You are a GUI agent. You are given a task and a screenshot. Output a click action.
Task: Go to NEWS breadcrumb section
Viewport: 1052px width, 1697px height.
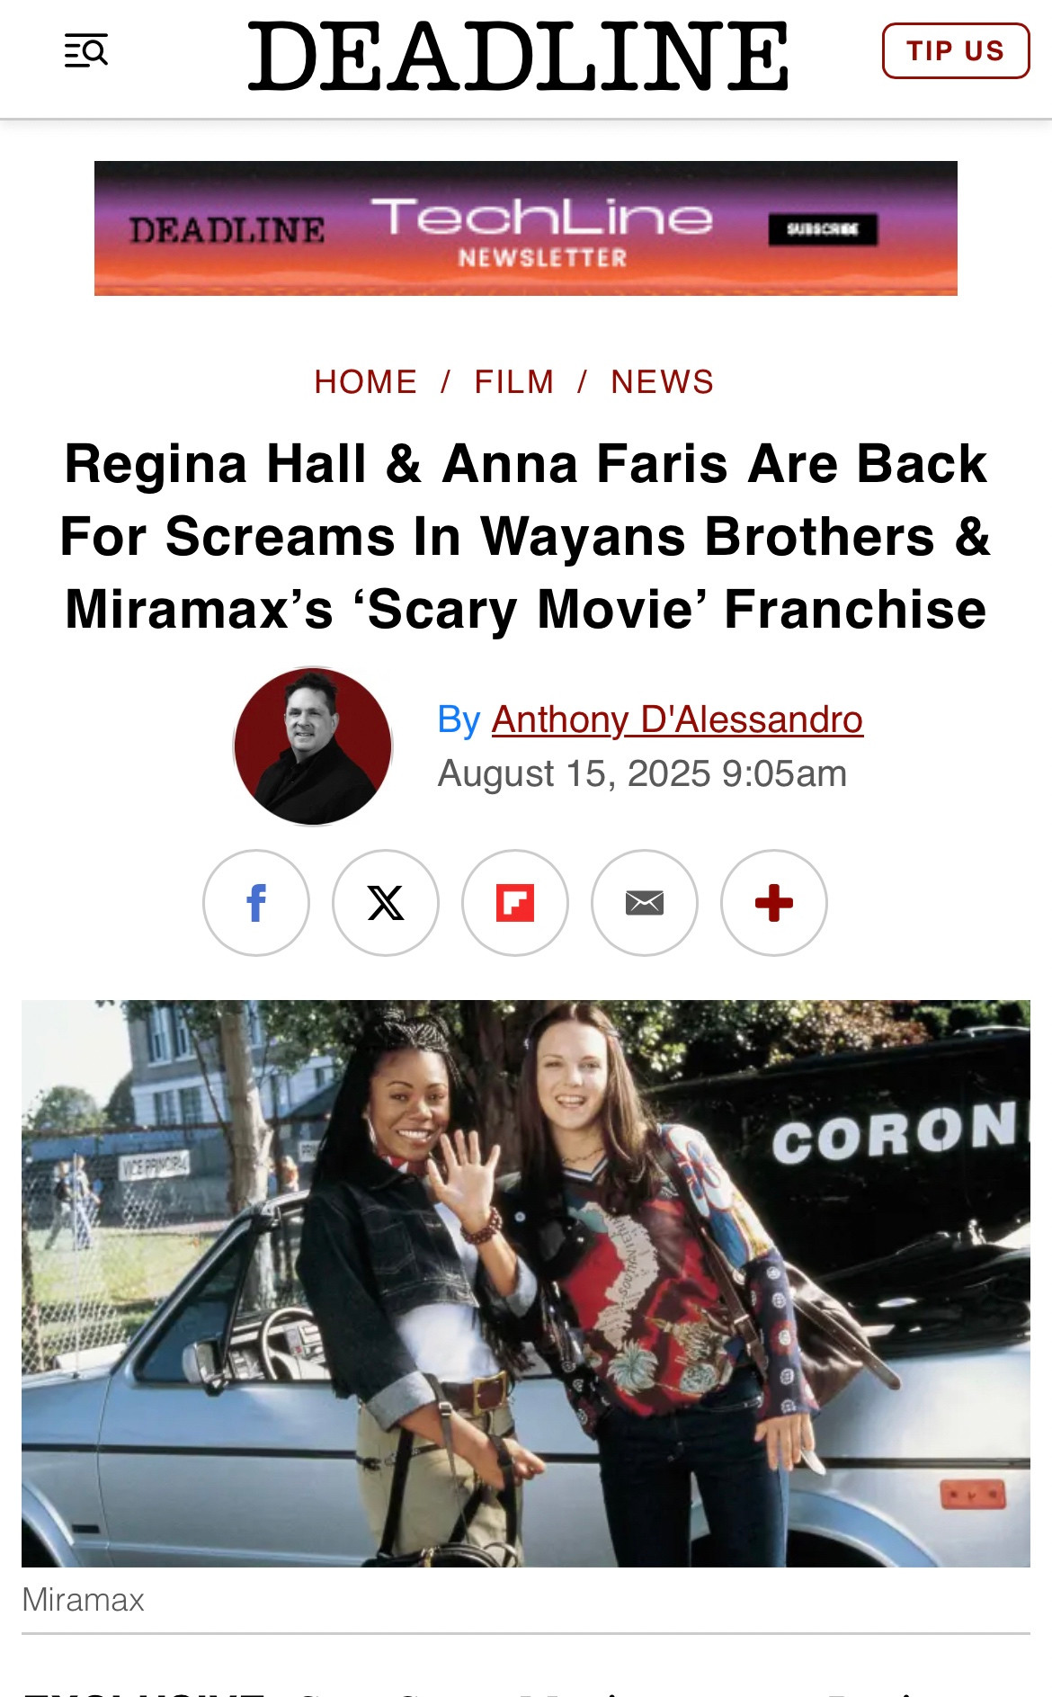tap(663, 382)
